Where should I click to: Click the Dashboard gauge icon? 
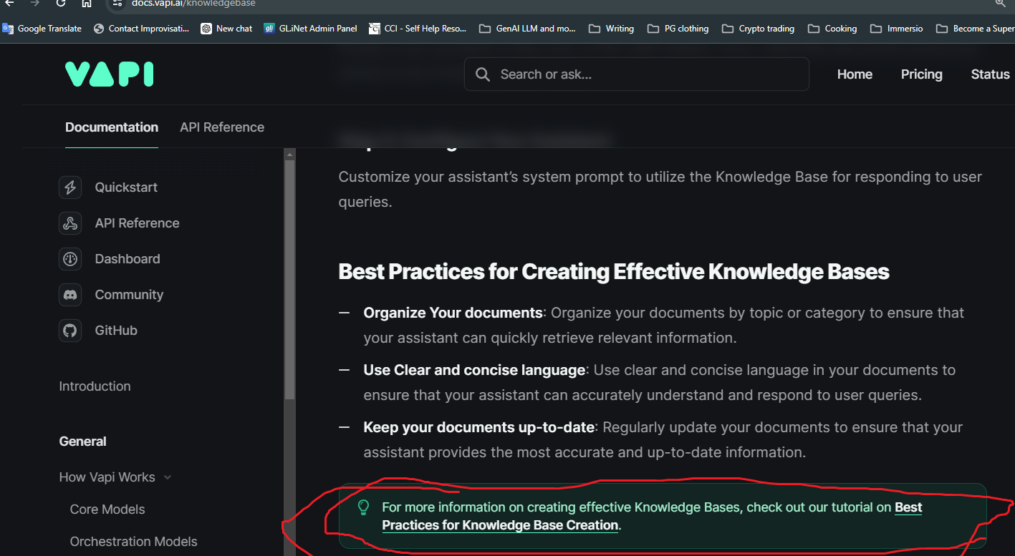[x=70, y=259]
